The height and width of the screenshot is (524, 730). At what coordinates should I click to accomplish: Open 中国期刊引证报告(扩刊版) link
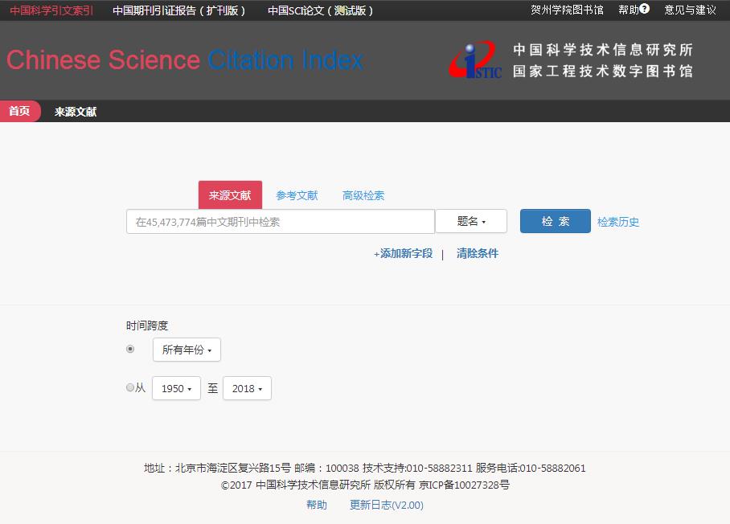(179, 10)
